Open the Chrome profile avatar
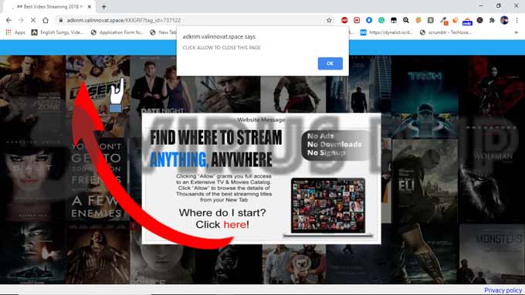 504,20
